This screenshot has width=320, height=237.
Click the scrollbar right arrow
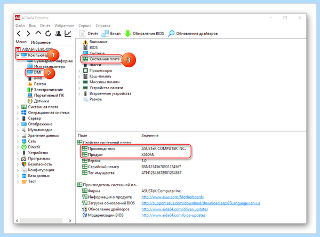(x=70, y=220)
